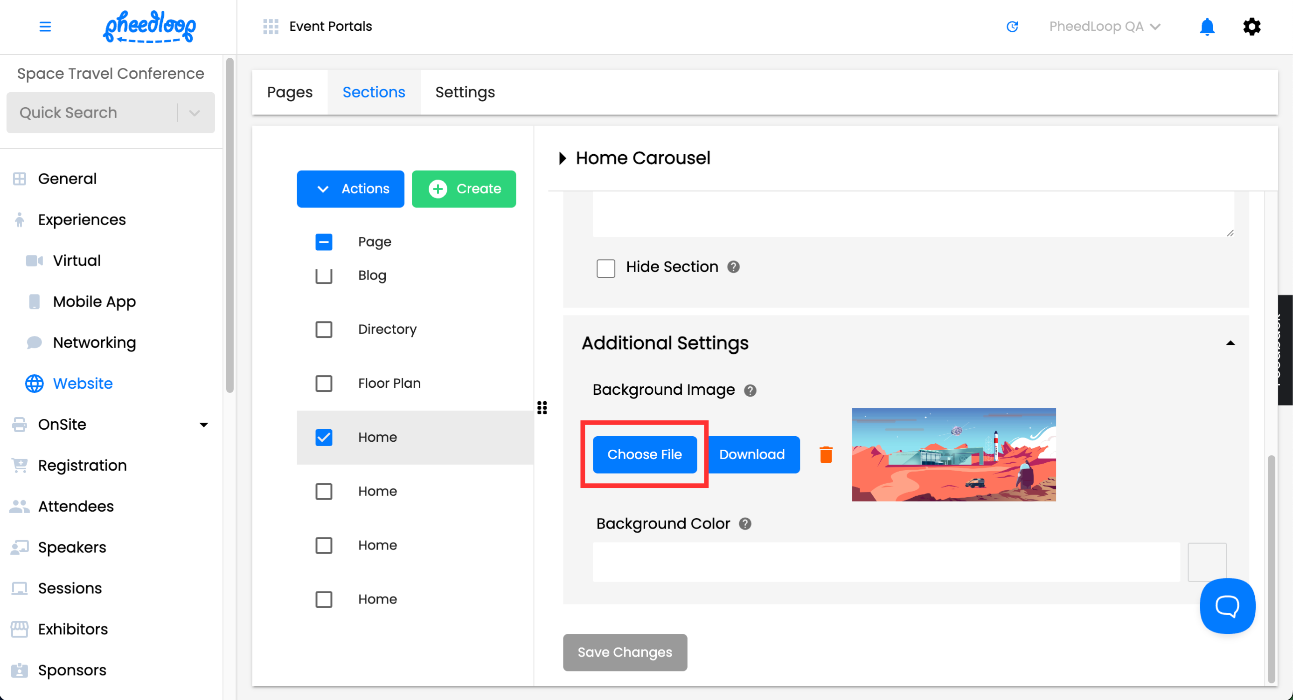Click the Sessions laptop icon

20,588
